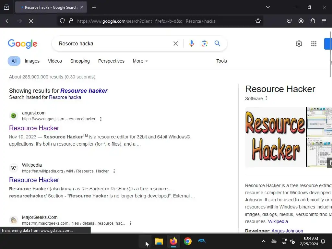The width and height of the screenshot is (332, 249).
Task: Open a new tab with plus icon
Action: [x=94, y=7]
